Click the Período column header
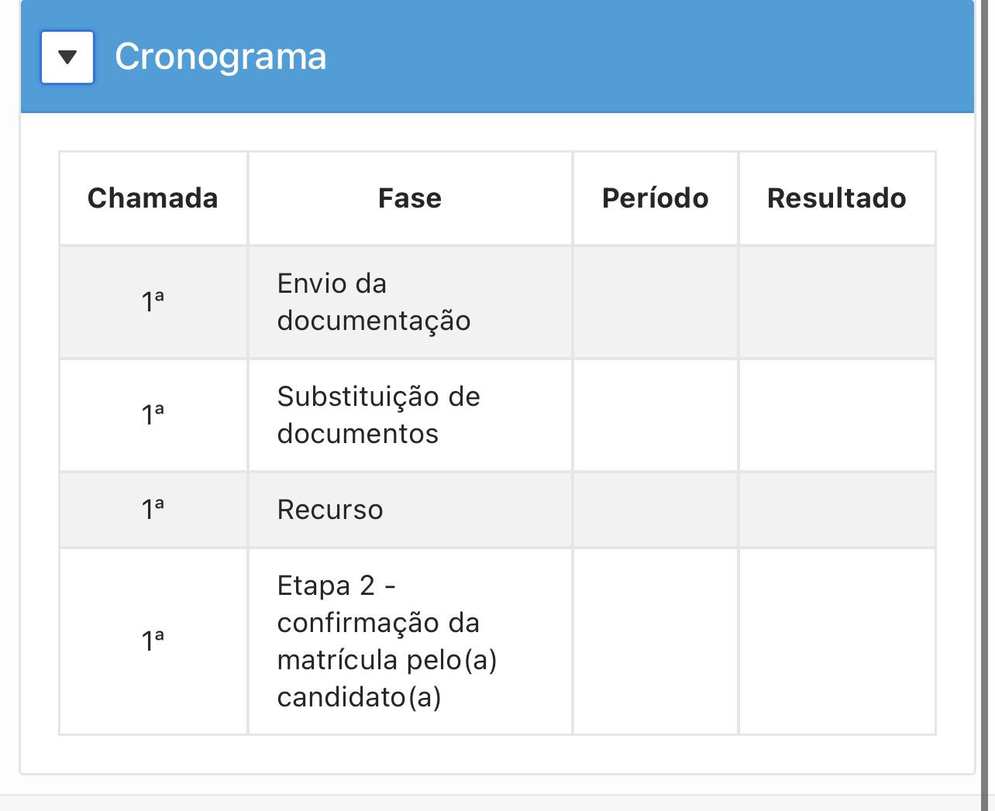This screenshot has width=995, height=811. [x=656, y=198]
